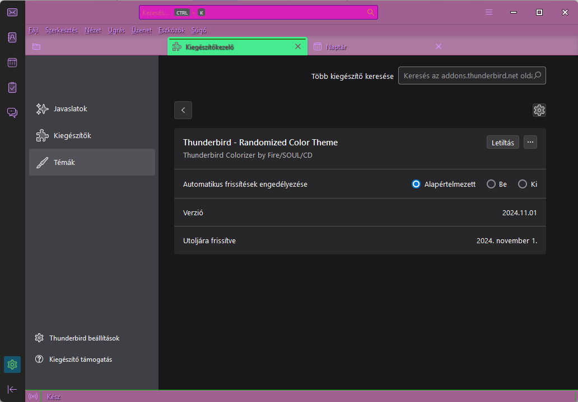
Task: Click Thunderbird Colorizer by Fire/SOUL/CD text
Action: coord(248,155)
